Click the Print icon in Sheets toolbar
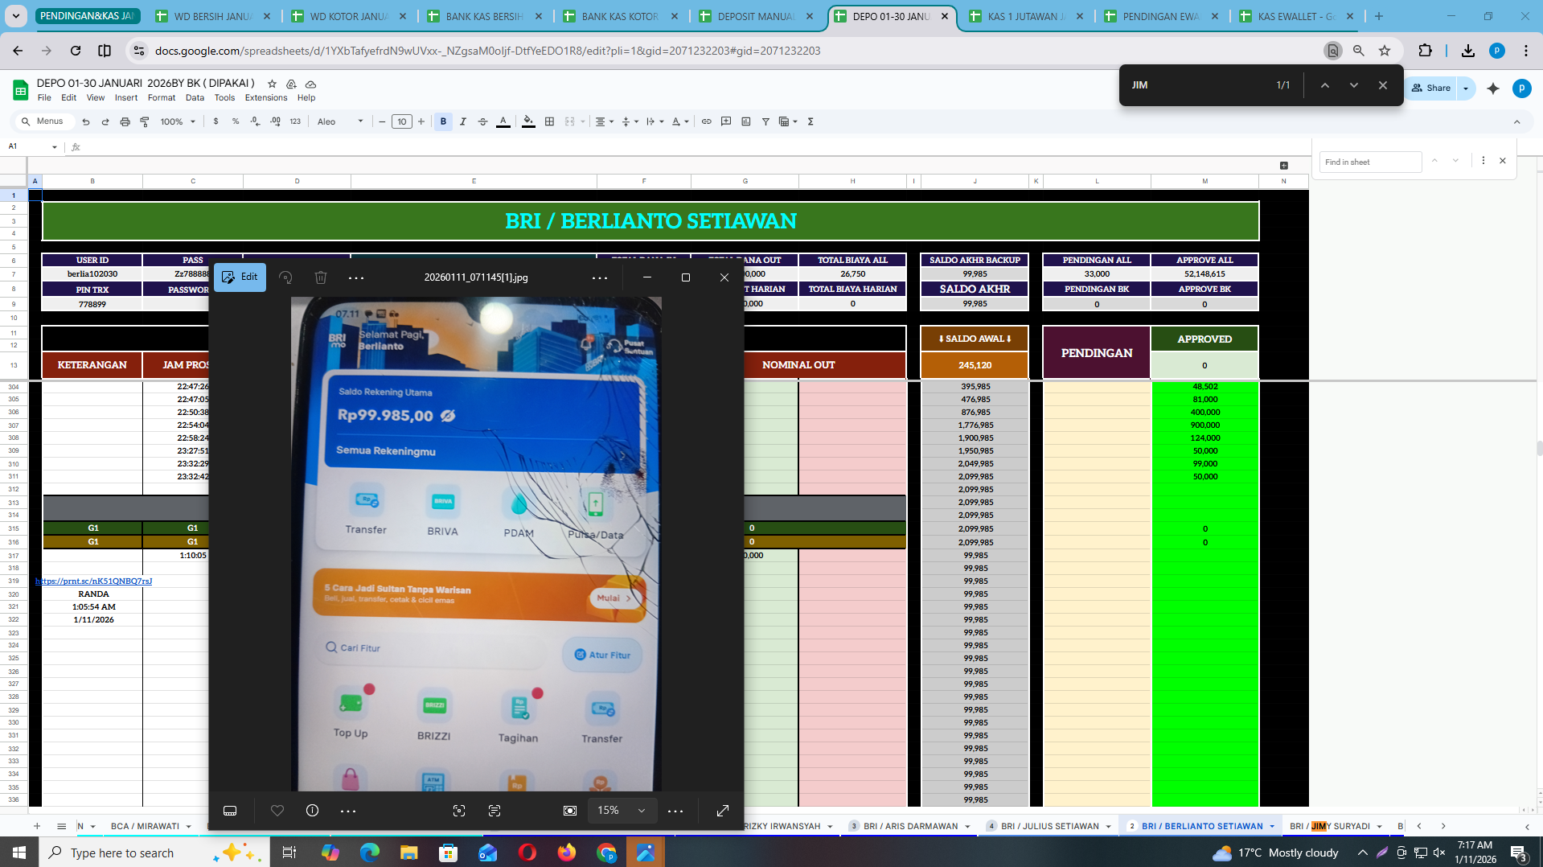 click(125, 121)
